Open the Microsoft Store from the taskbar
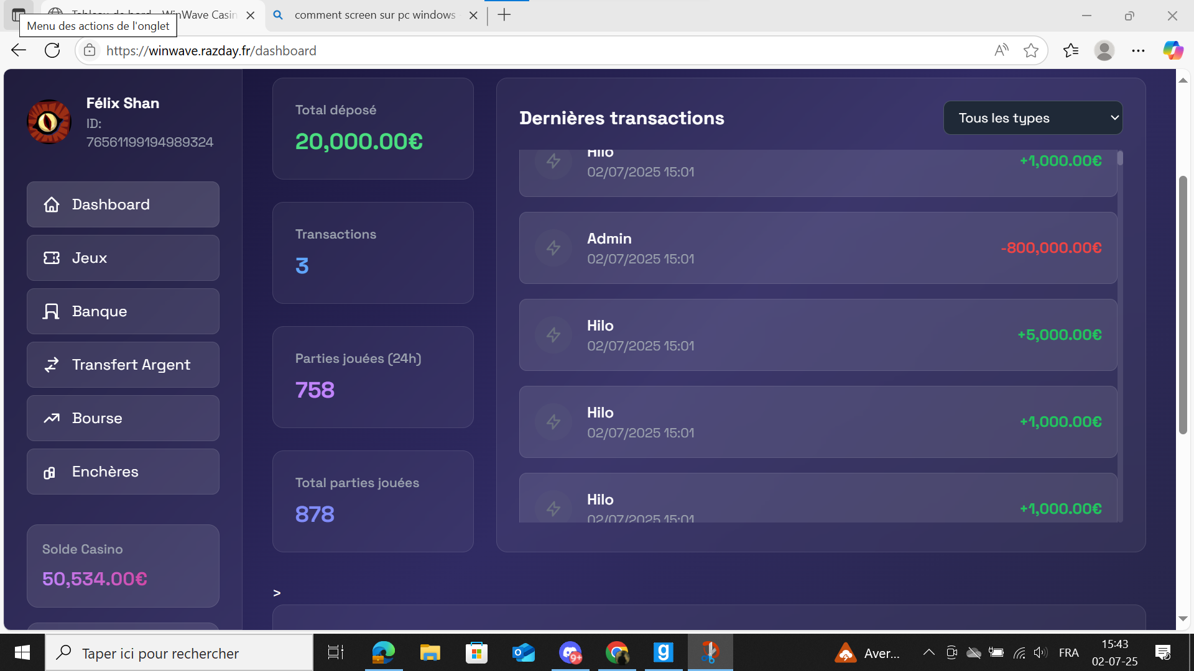Image resolution: width=1194 pixels, height=671 pixels. (477, 652)
